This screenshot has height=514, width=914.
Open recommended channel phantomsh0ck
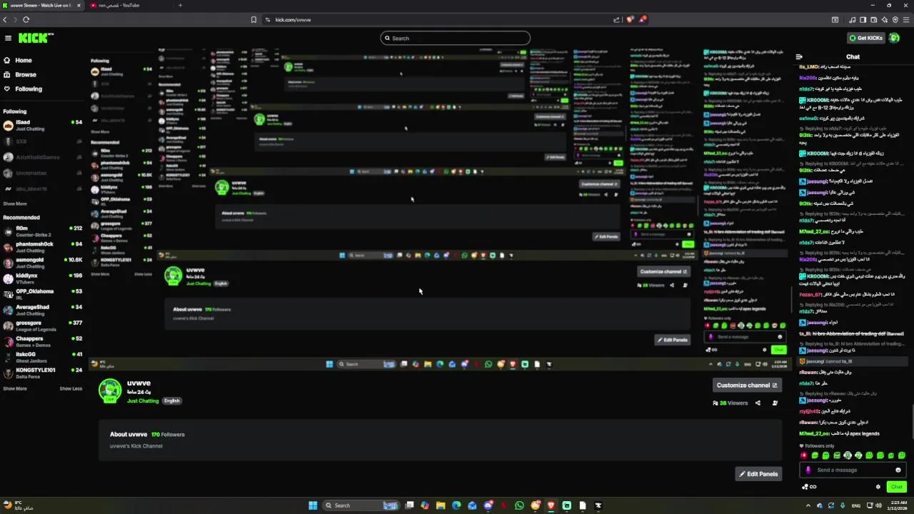[43, 247]
